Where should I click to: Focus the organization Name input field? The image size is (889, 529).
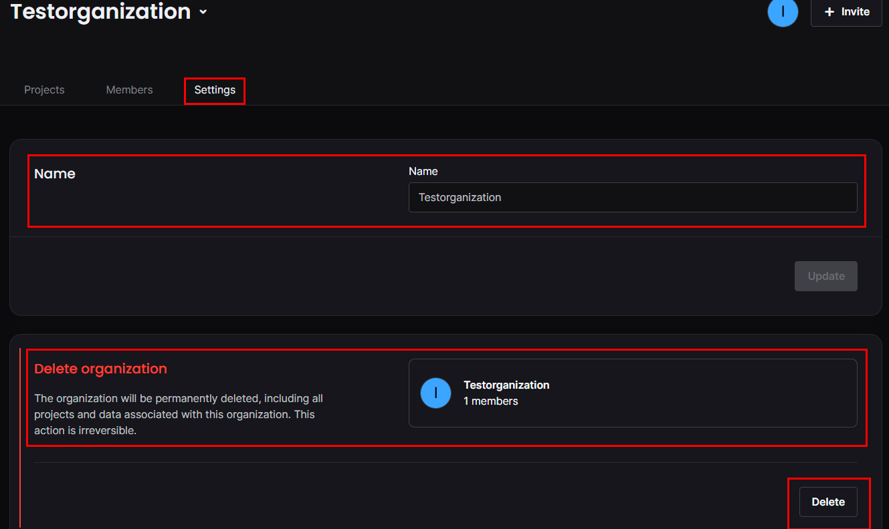pos(632,198)
